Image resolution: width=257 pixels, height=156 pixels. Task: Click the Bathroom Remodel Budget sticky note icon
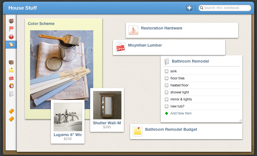tap(138, 131)
